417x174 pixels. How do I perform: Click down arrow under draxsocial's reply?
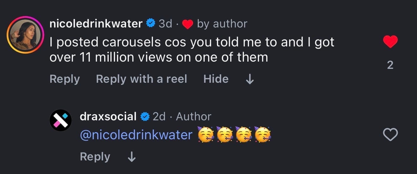[x=131, y=157]
